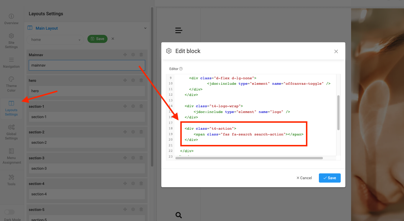Go to the Menu Assignment tab
Image resolution: width=404 pixels, height=221 pixels.
coord(11,156)
